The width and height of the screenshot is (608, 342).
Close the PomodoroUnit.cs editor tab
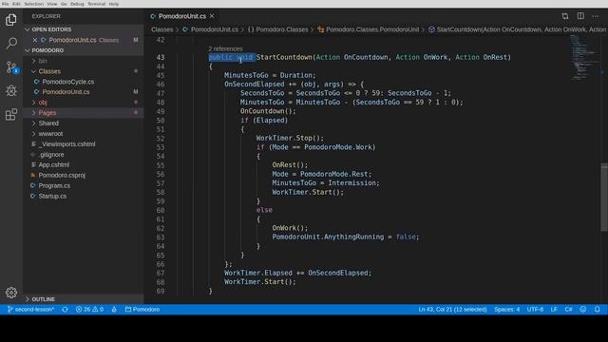pyautogui.click(x=212, y=16)
